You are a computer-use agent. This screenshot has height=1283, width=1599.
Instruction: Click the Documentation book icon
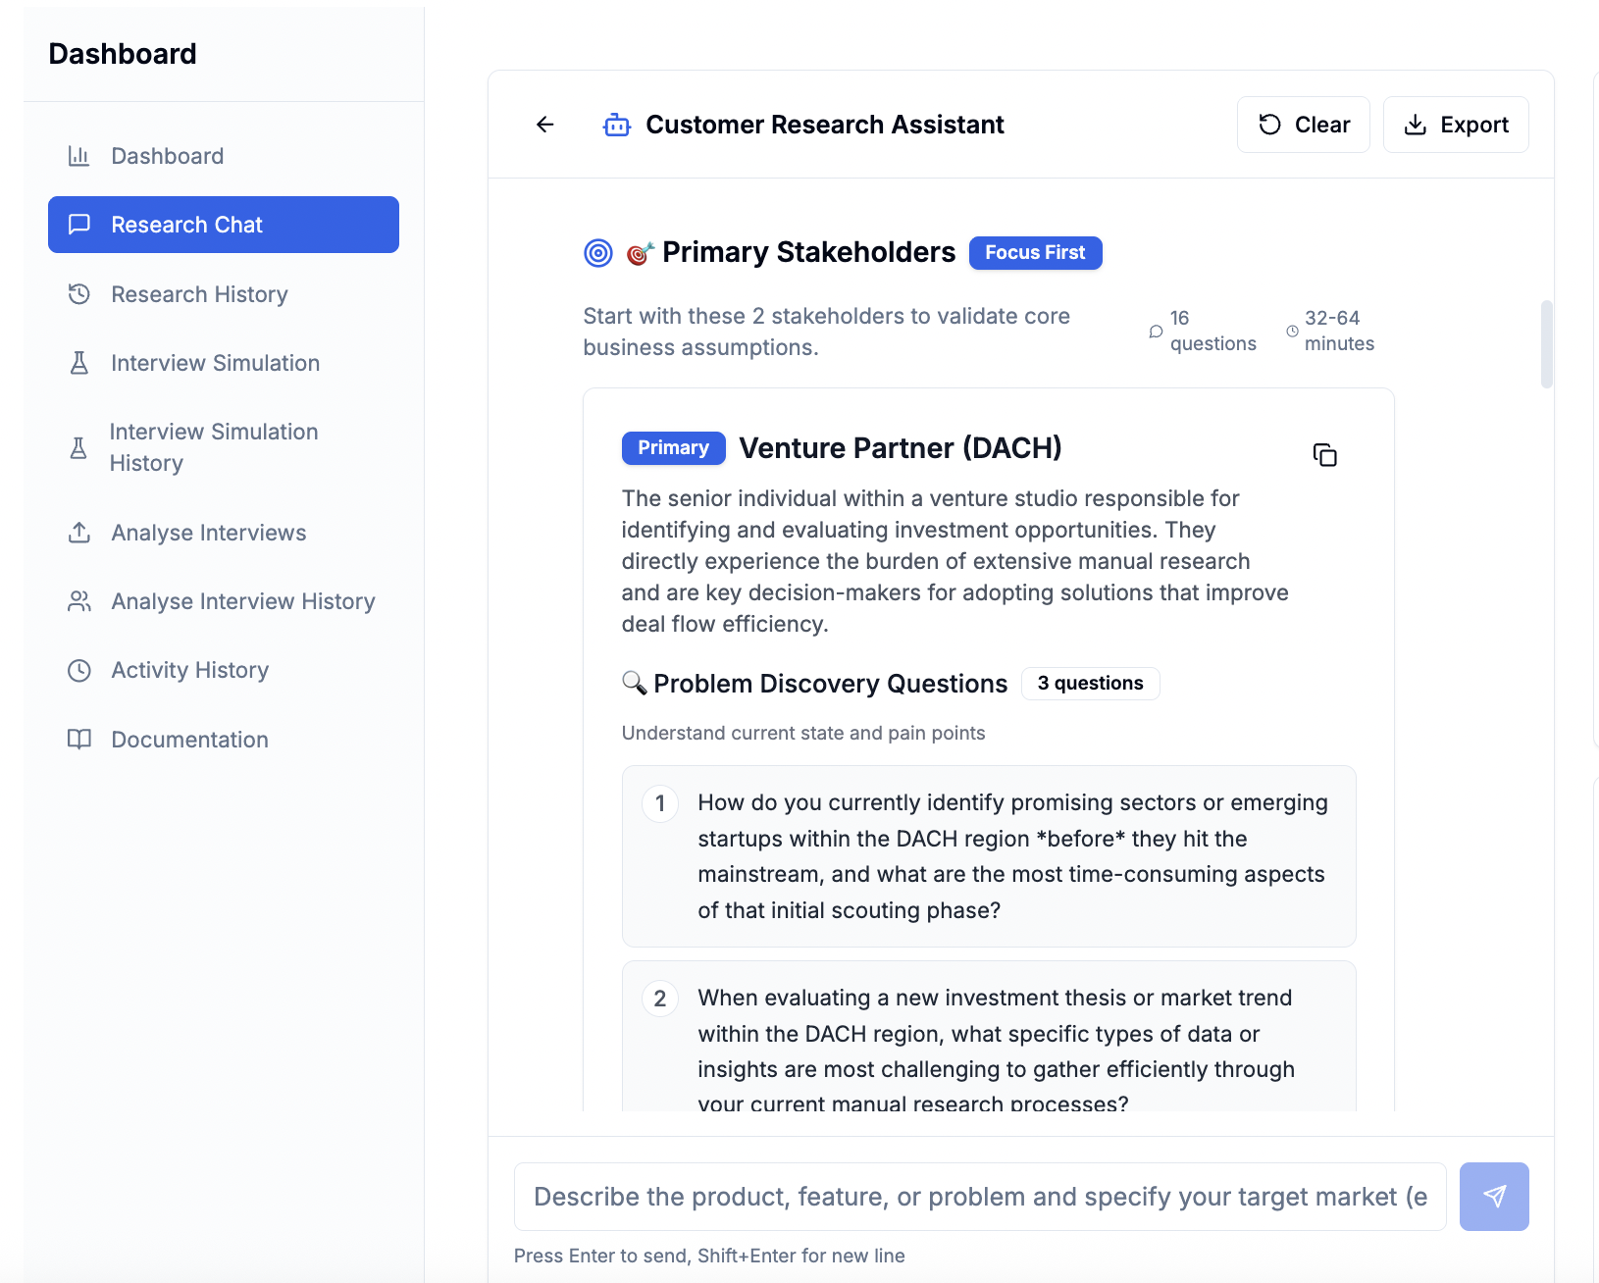[79, 740]
